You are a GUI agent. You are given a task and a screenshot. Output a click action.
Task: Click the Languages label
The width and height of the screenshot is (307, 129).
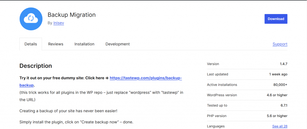tap(216, 126)
